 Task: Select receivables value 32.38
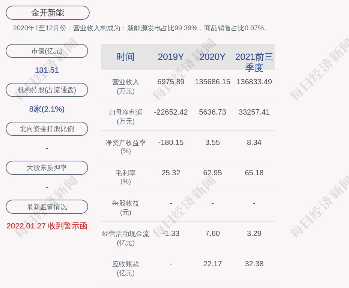(254, 264)
